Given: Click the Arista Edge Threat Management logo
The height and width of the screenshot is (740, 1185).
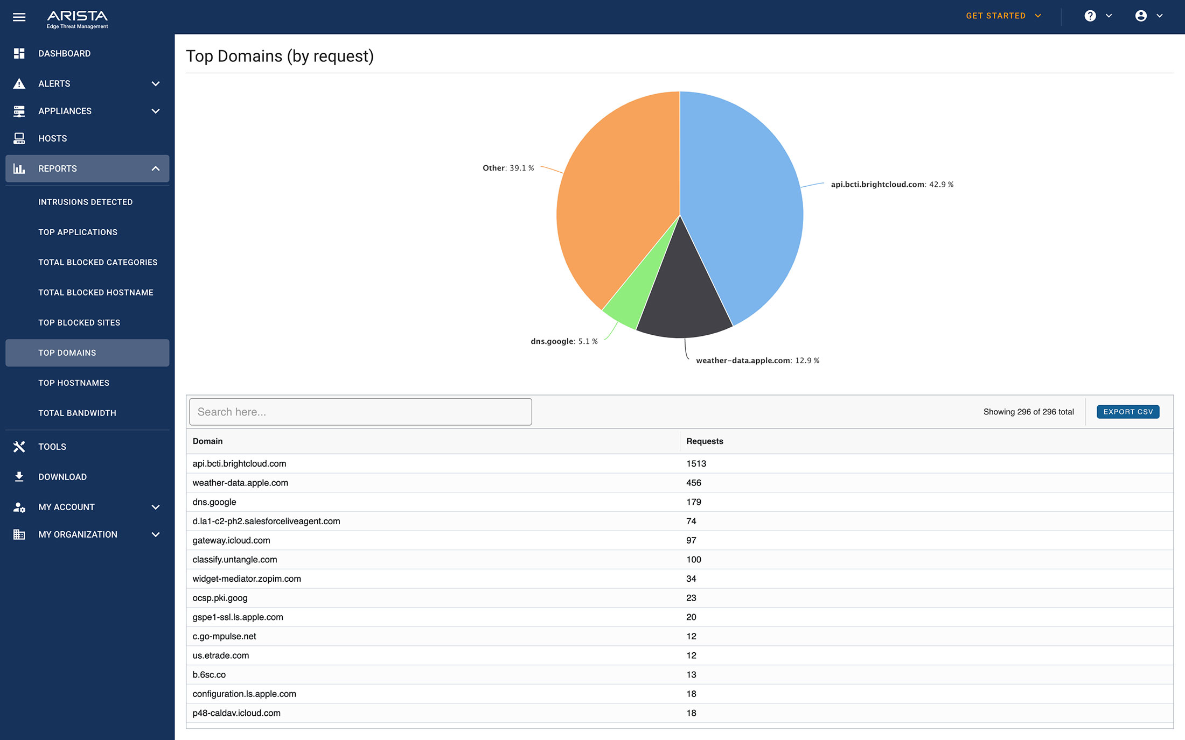Looking at the screenshot, I should click(x=77, y=19).
